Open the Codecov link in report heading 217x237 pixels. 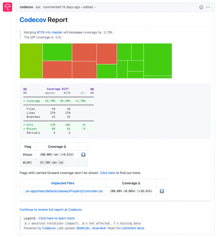33,20
